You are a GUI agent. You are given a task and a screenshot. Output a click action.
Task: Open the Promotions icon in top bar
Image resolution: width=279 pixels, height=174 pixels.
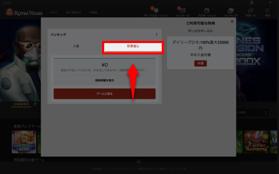tap(207, 11)
